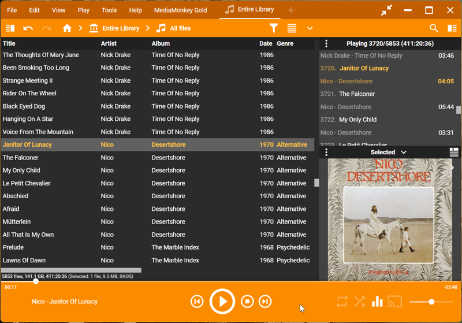This screenshot has height=323, width=462.
Task: Click the Entire Library breadcrumb icon
Action: click(94, 28)
